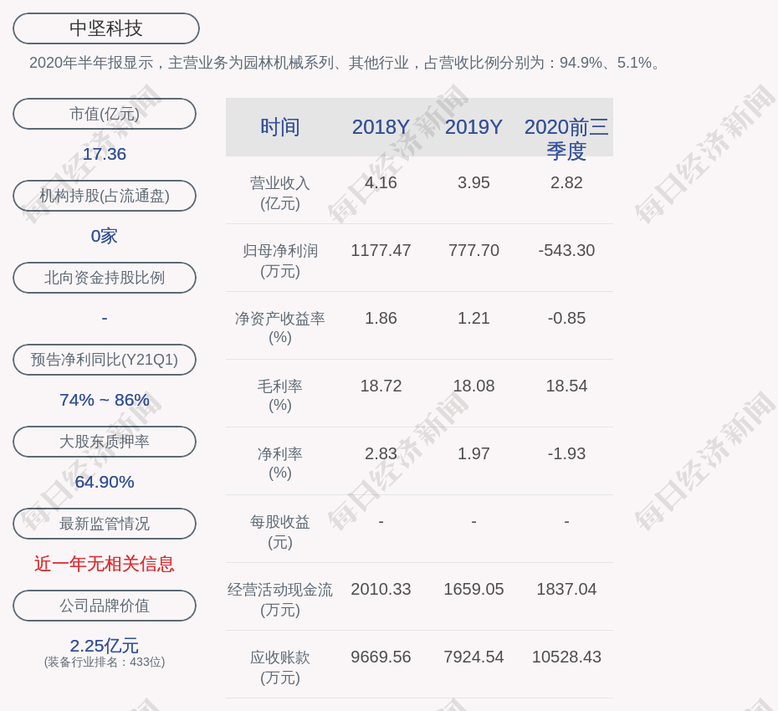Select the 市值(亿元) label pill
The width and height of the screenshot is (778, 711).
pyautogui.click(x=105, y=114)
